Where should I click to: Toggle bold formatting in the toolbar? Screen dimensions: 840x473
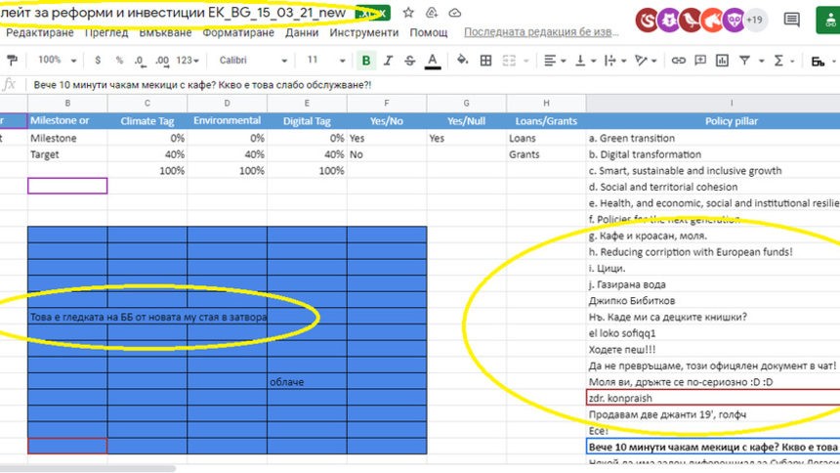366,61
